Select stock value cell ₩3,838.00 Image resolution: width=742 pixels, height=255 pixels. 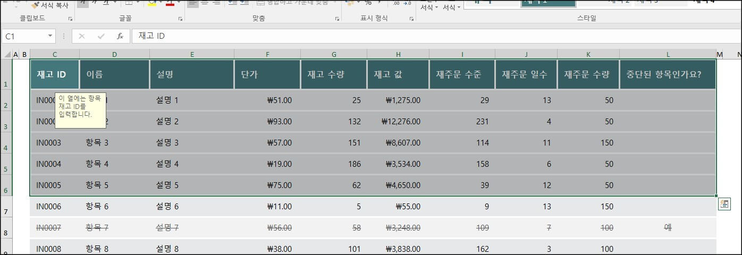[398, 248]
